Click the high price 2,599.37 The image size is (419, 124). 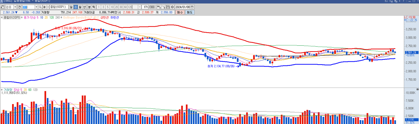tap(148, 12)
